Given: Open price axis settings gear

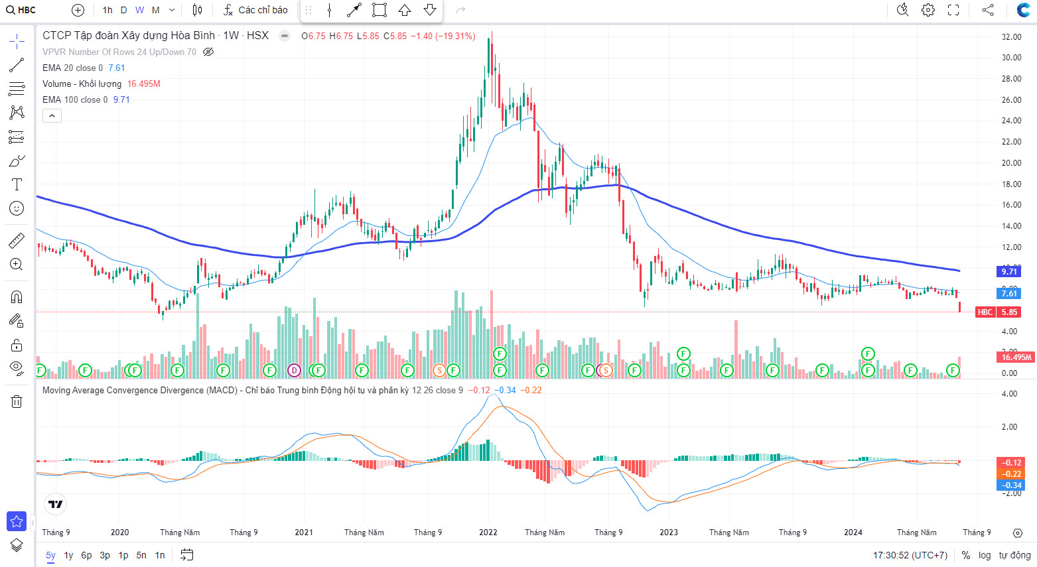Looking at the screenshot, I should tap(1018, 533).
